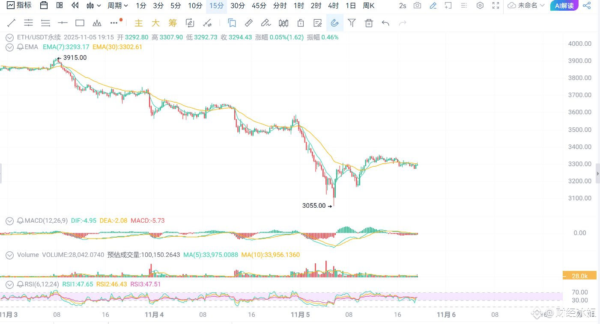Click the funnel filter icon
This screenshot has height=324, width=600.
(x=352, y=23)
